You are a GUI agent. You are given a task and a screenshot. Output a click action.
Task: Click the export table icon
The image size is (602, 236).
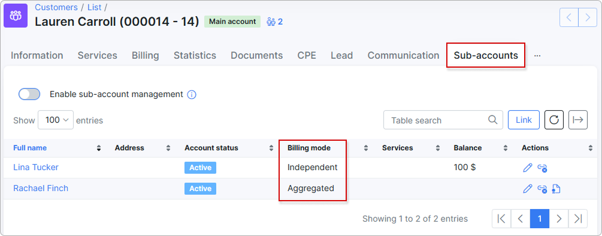578,120
